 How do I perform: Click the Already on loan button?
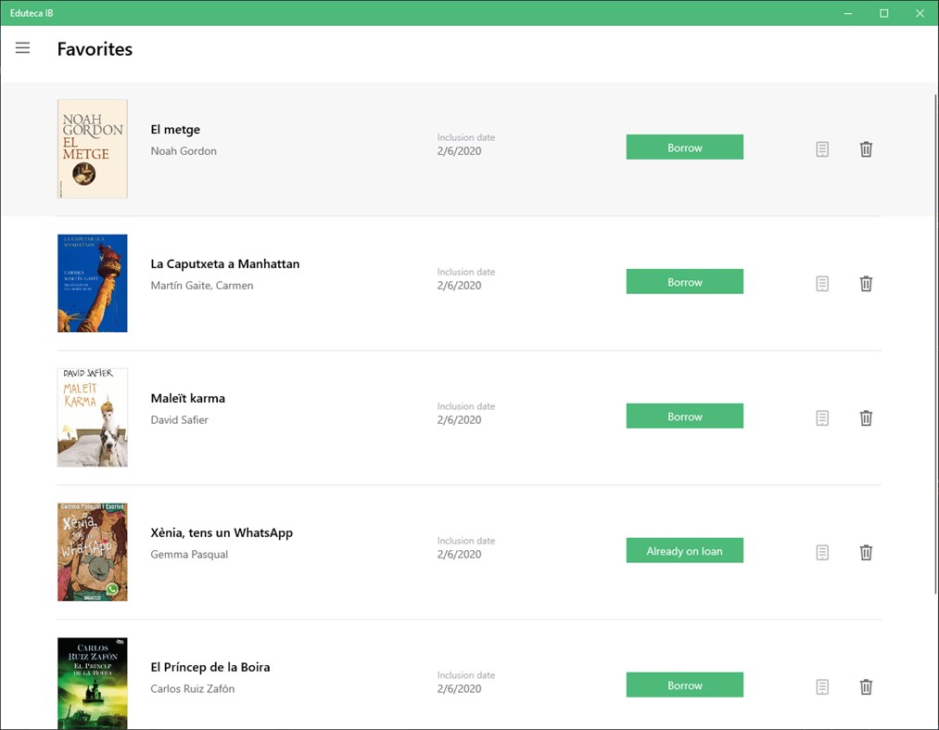pyautogui.click(x=684, y=550)
